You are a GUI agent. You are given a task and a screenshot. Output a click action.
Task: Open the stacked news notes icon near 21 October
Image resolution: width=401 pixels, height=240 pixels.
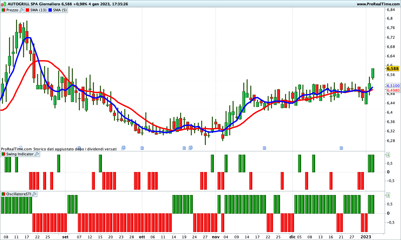tap(190, 147)
